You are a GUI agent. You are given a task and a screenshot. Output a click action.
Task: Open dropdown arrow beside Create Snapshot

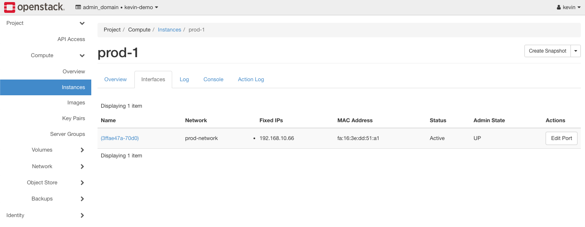[576, 51]
